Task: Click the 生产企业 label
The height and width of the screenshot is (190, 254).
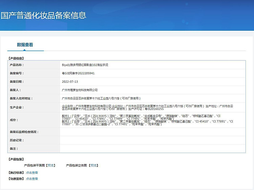Action: 17,108
